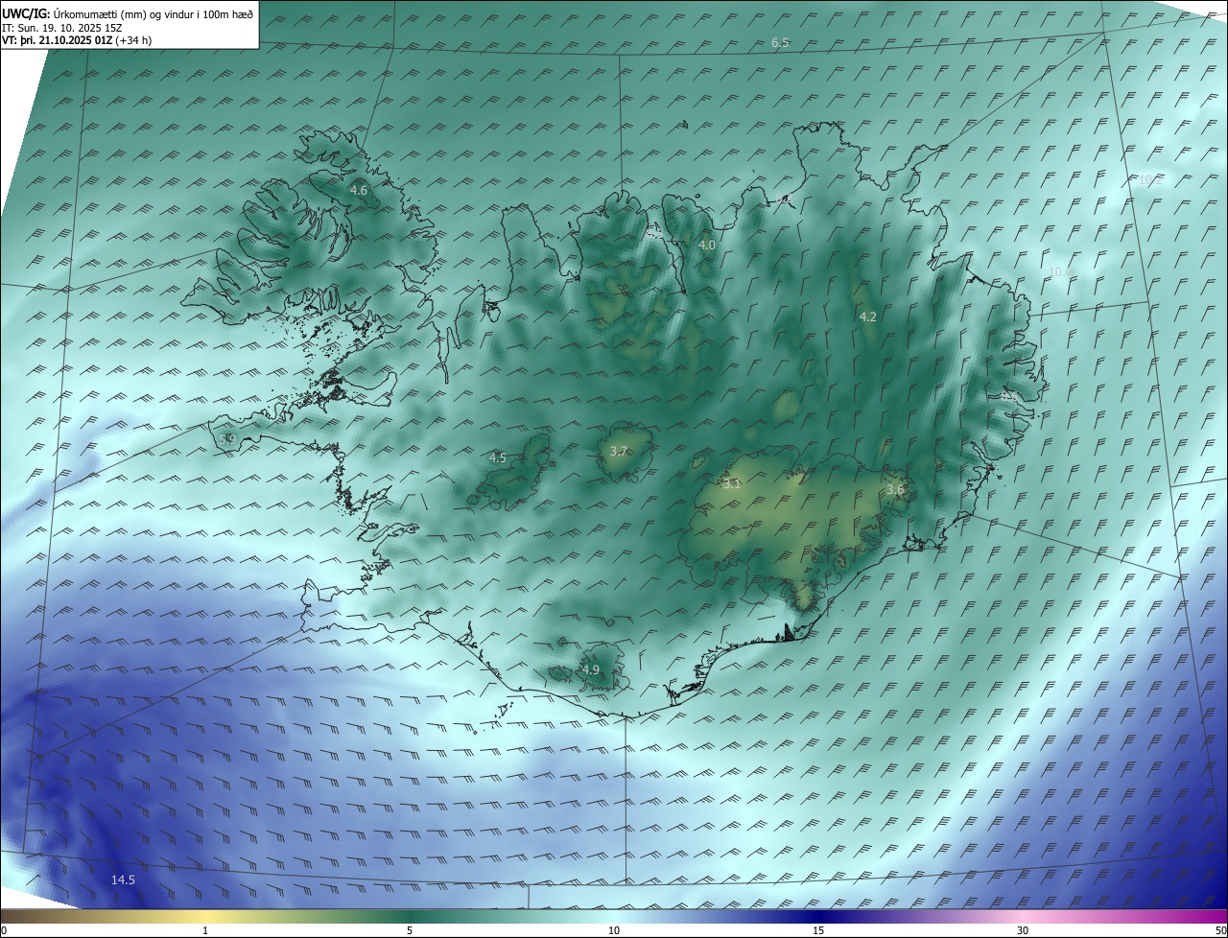Click the 10 tick on the color scale

click(614, 930)
